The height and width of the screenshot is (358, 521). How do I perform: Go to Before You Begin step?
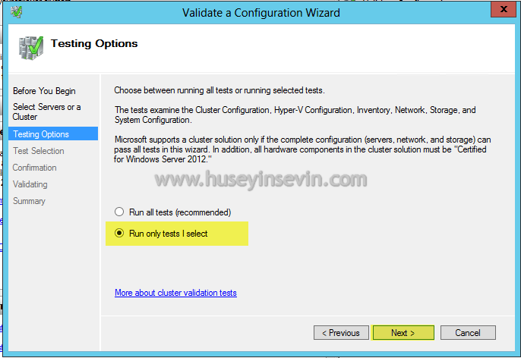tap(44, 91)
